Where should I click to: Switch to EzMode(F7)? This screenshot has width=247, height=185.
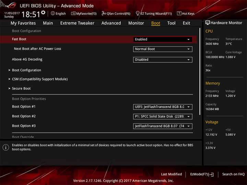[x=202, y=174]
